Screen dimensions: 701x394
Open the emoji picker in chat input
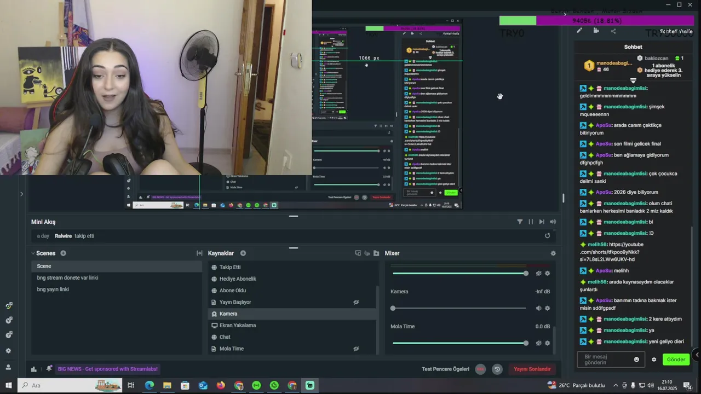[x=636, y=360]
